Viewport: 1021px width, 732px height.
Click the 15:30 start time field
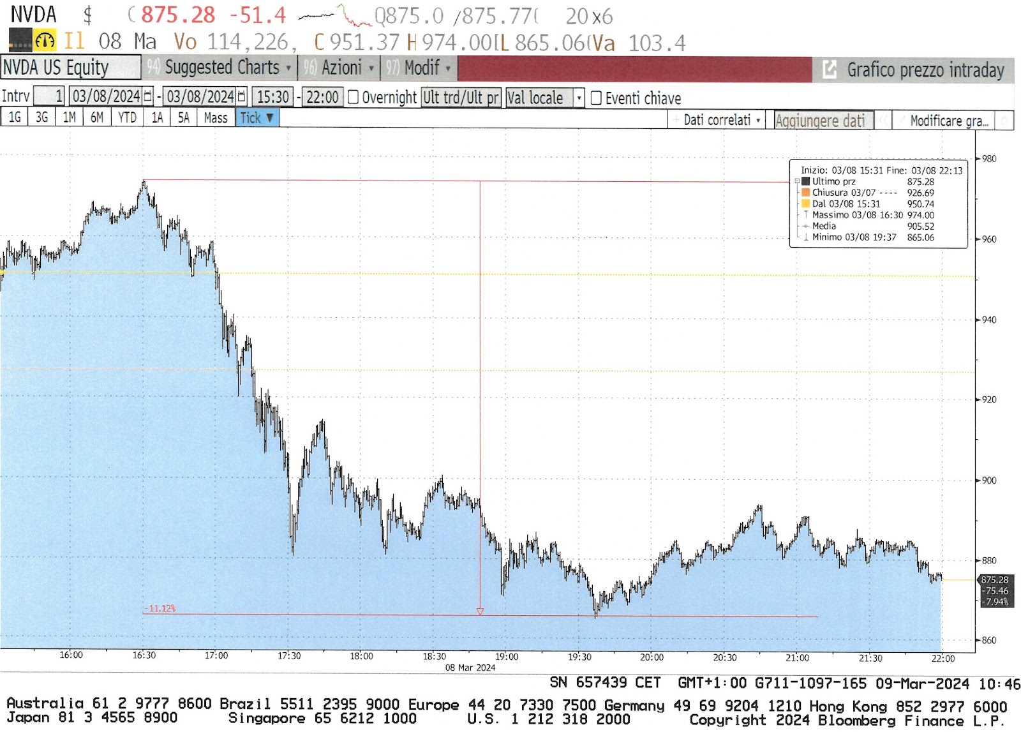pyautogui.click(x=273, y=97)
